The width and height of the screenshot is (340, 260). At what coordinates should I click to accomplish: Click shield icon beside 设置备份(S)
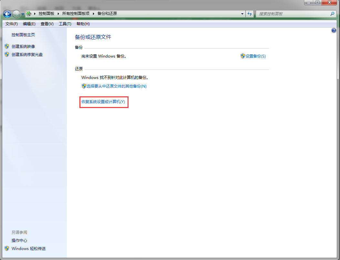pos(242,56)
